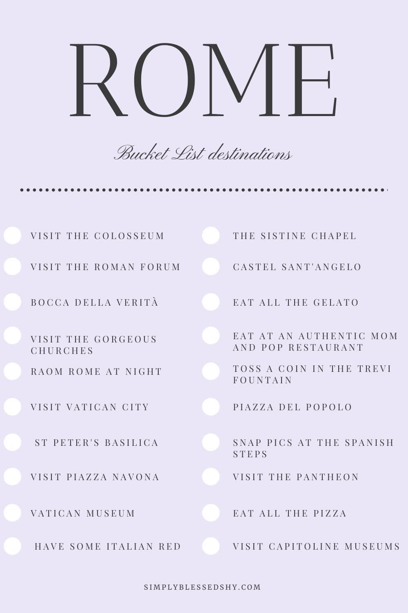Tick the Vatican Museum checkbox

tap(12, 513)
